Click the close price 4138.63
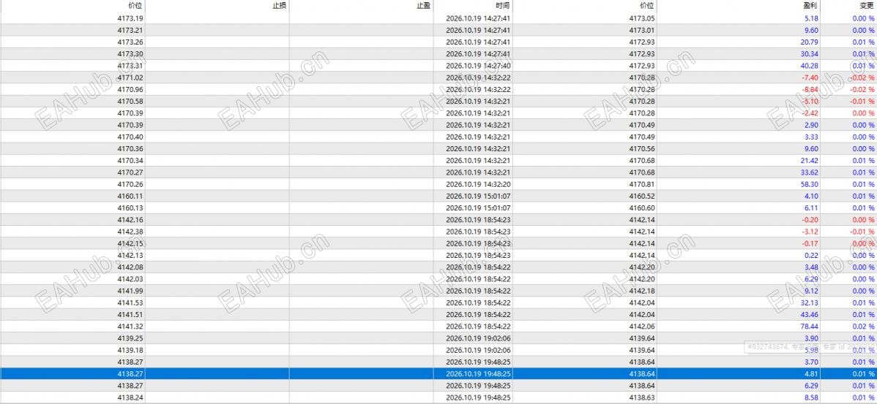 (641, 397)
